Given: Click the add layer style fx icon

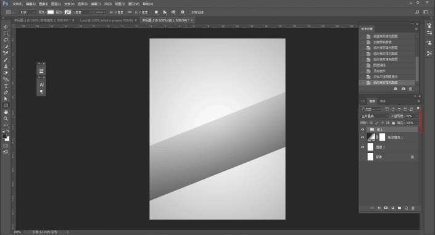Looking at the screenshot, I should [x=379, y=208].
